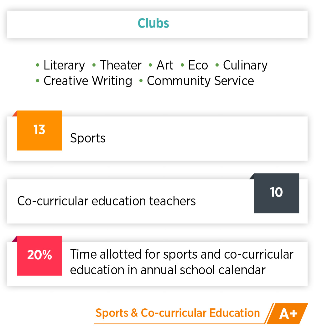This screenshot has height=335, width=317.
Task: Click the green bullet before Community Service
Action: click(x=141, y=81)
